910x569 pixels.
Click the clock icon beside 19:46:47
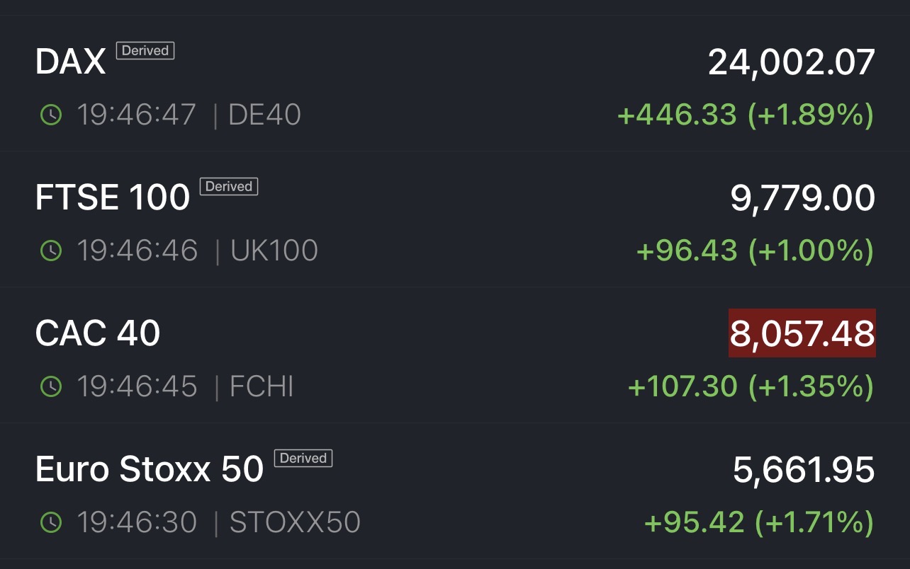point(51,115)
